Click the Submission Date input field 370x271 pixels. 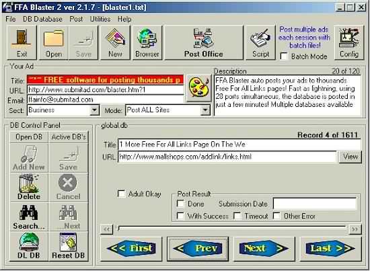(x=315, y=204)
